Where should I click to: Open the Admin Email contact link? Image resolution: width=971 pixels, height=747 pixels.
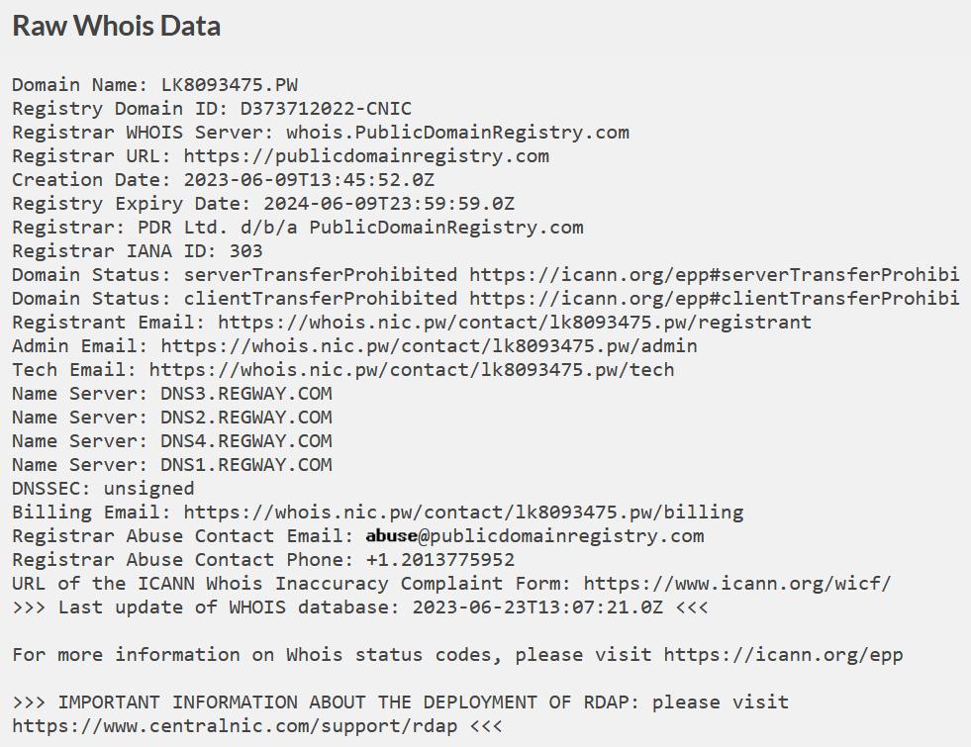click(429, 346)
